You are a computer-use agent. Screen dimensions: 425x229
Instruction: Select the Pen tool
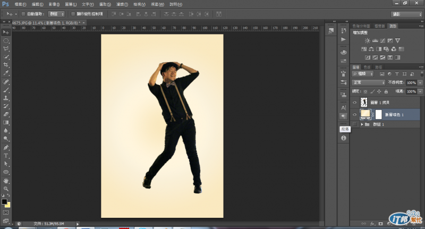(6, 147)
